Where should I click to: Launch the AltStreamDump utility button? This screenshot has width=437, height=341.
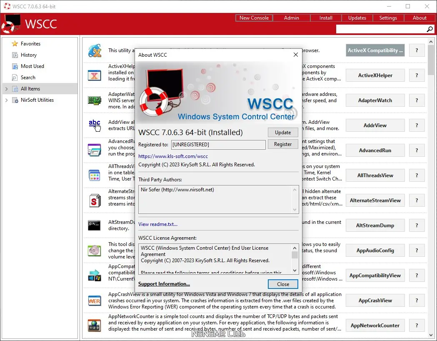tap(375, 225)
